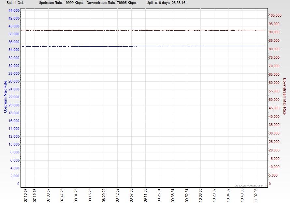The image size is (290, 203).
Task: Click the 24,000 upstream axis label
Action: [x=14, y=89]
